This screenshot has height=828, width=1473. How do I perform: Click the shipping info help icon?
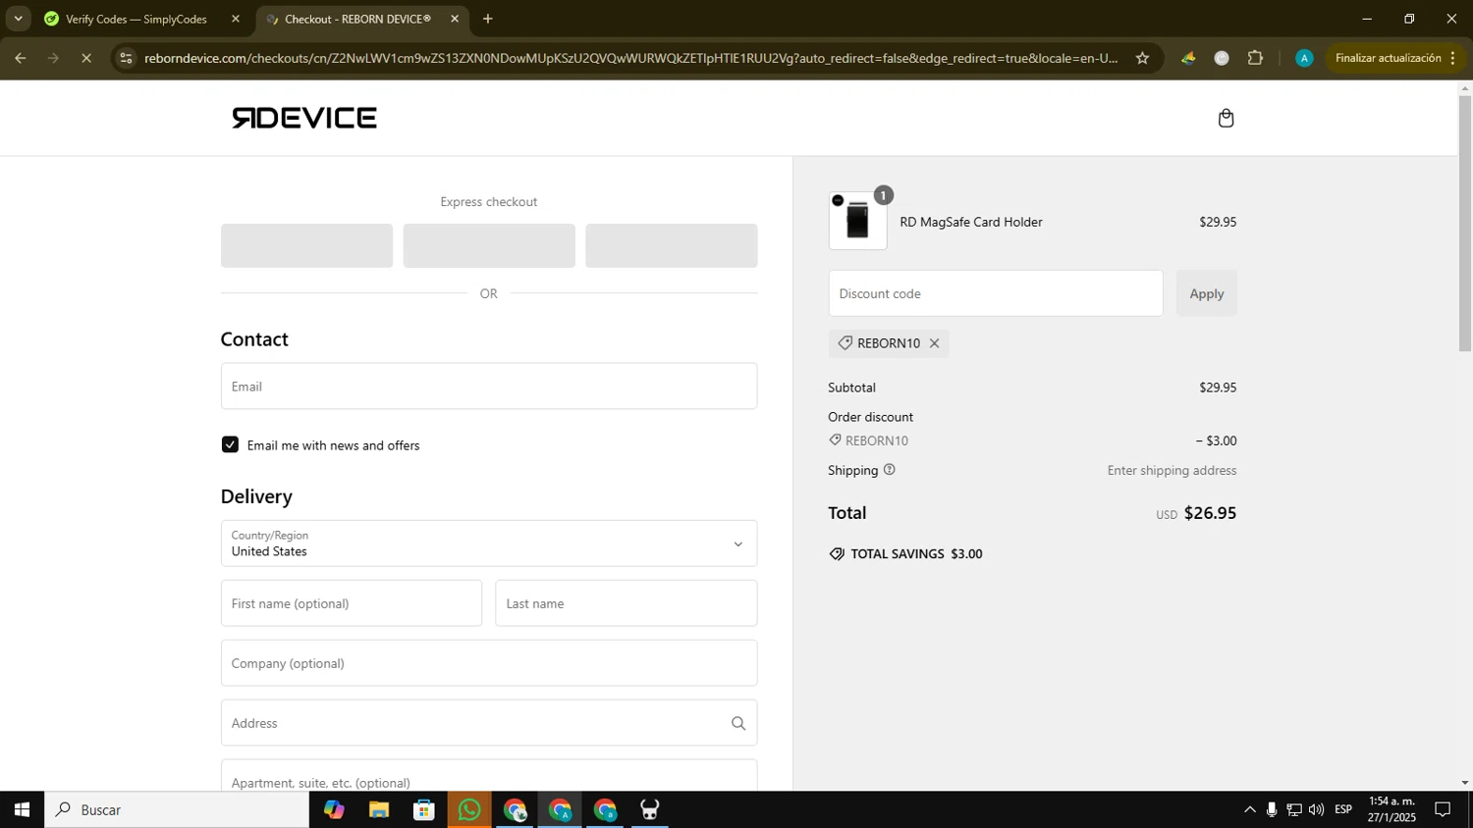point(890,470)
